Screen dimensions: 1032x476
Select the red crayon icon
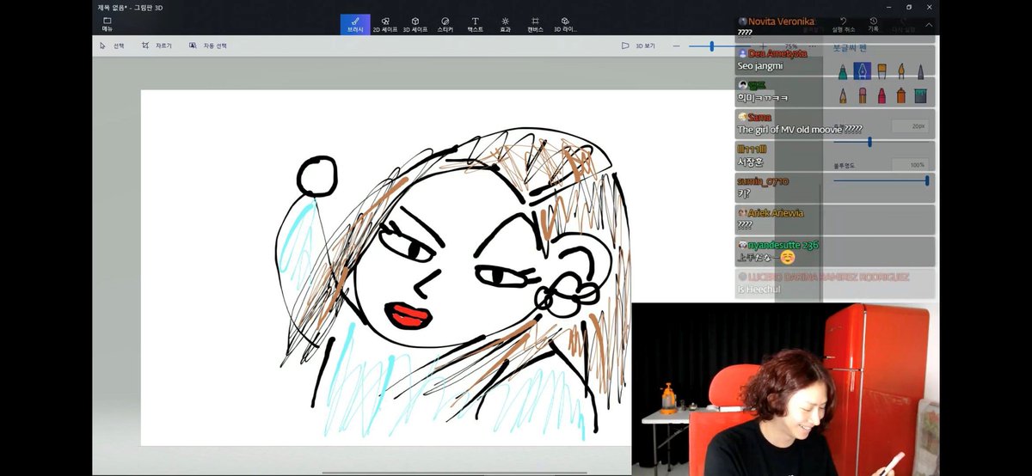tap(882, 94)
